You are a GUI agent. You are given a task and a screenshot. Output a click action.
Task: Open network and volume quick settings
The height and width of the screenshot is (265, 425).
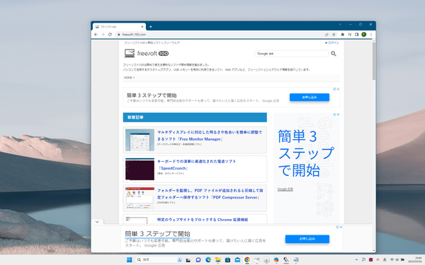397,259
